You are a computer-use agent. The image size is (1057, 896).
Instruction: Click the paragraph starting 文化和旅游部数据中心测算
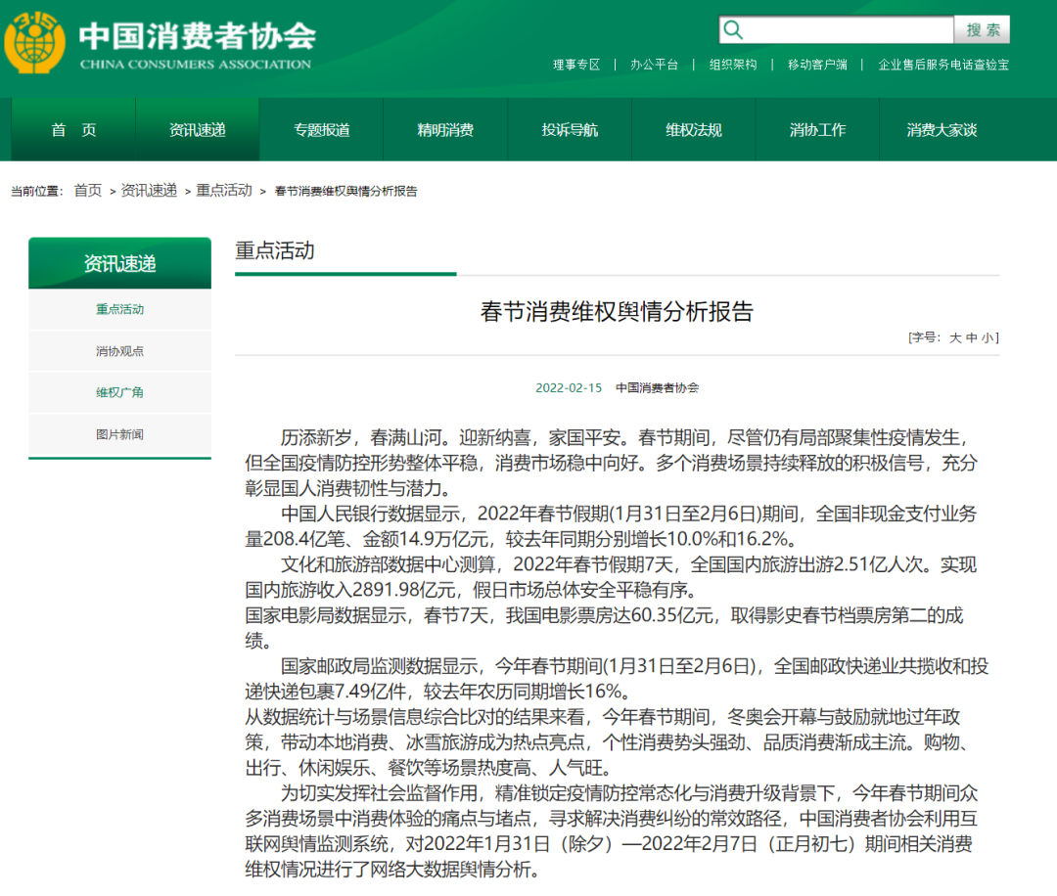[x=611, y=577]
